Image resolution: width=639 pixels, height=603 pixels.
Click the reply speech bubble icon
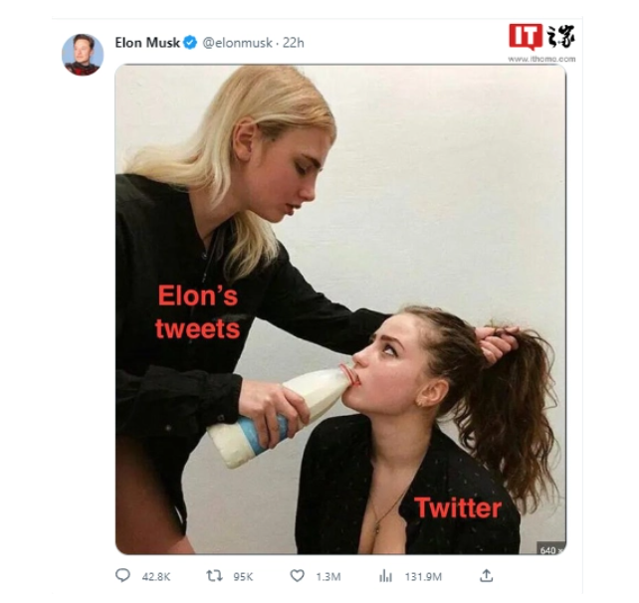click(123, 575)
